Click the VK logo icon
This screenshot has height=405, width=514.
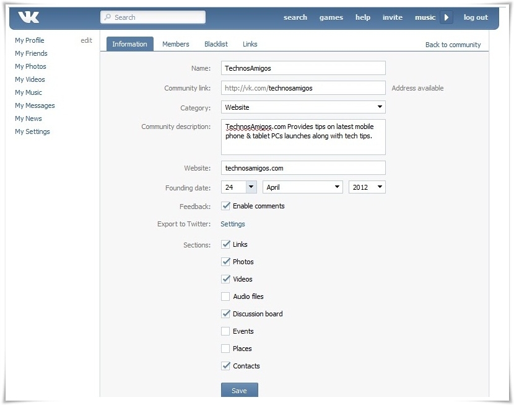click(28, 17)
